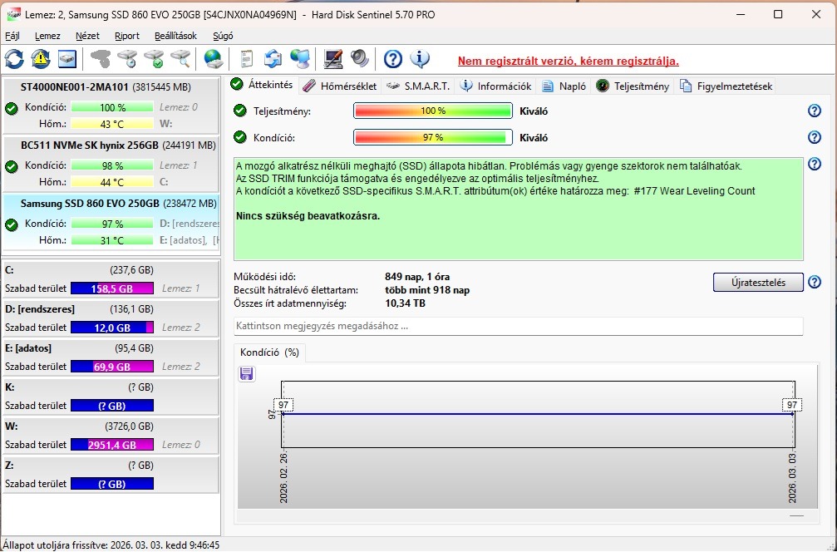Viewport: 837px width, 552px height.
Task: Click green check next to Kondíció label in overview
Action: point(240,137)
